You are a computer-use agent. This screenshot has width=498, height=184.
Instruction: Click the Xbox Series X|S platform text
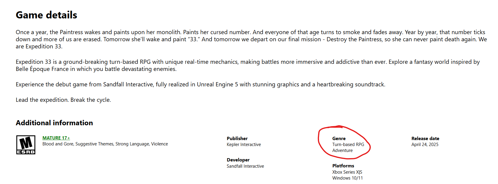[x=347, y=172]
